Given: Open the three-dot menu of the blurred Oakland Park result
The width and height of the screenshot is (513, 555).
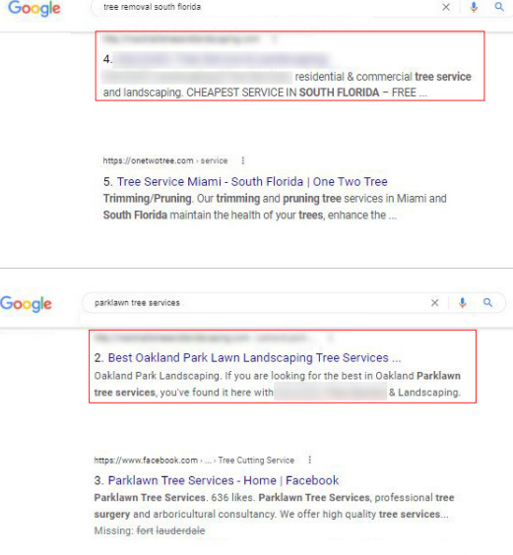Looking at the screenshot, I should 330,339.
